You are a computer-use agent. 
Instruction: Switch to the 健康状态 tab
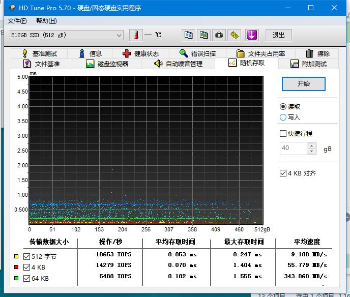point(140,53)
